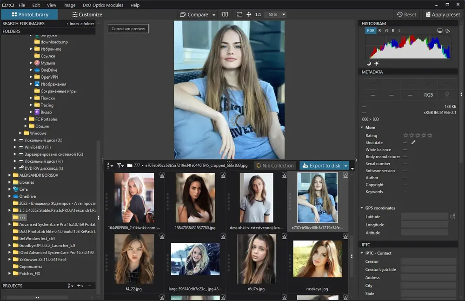Show only the R channel in histogram
Image resolution: width=465 pixels, height=301 pixels.
coord(379,31)
